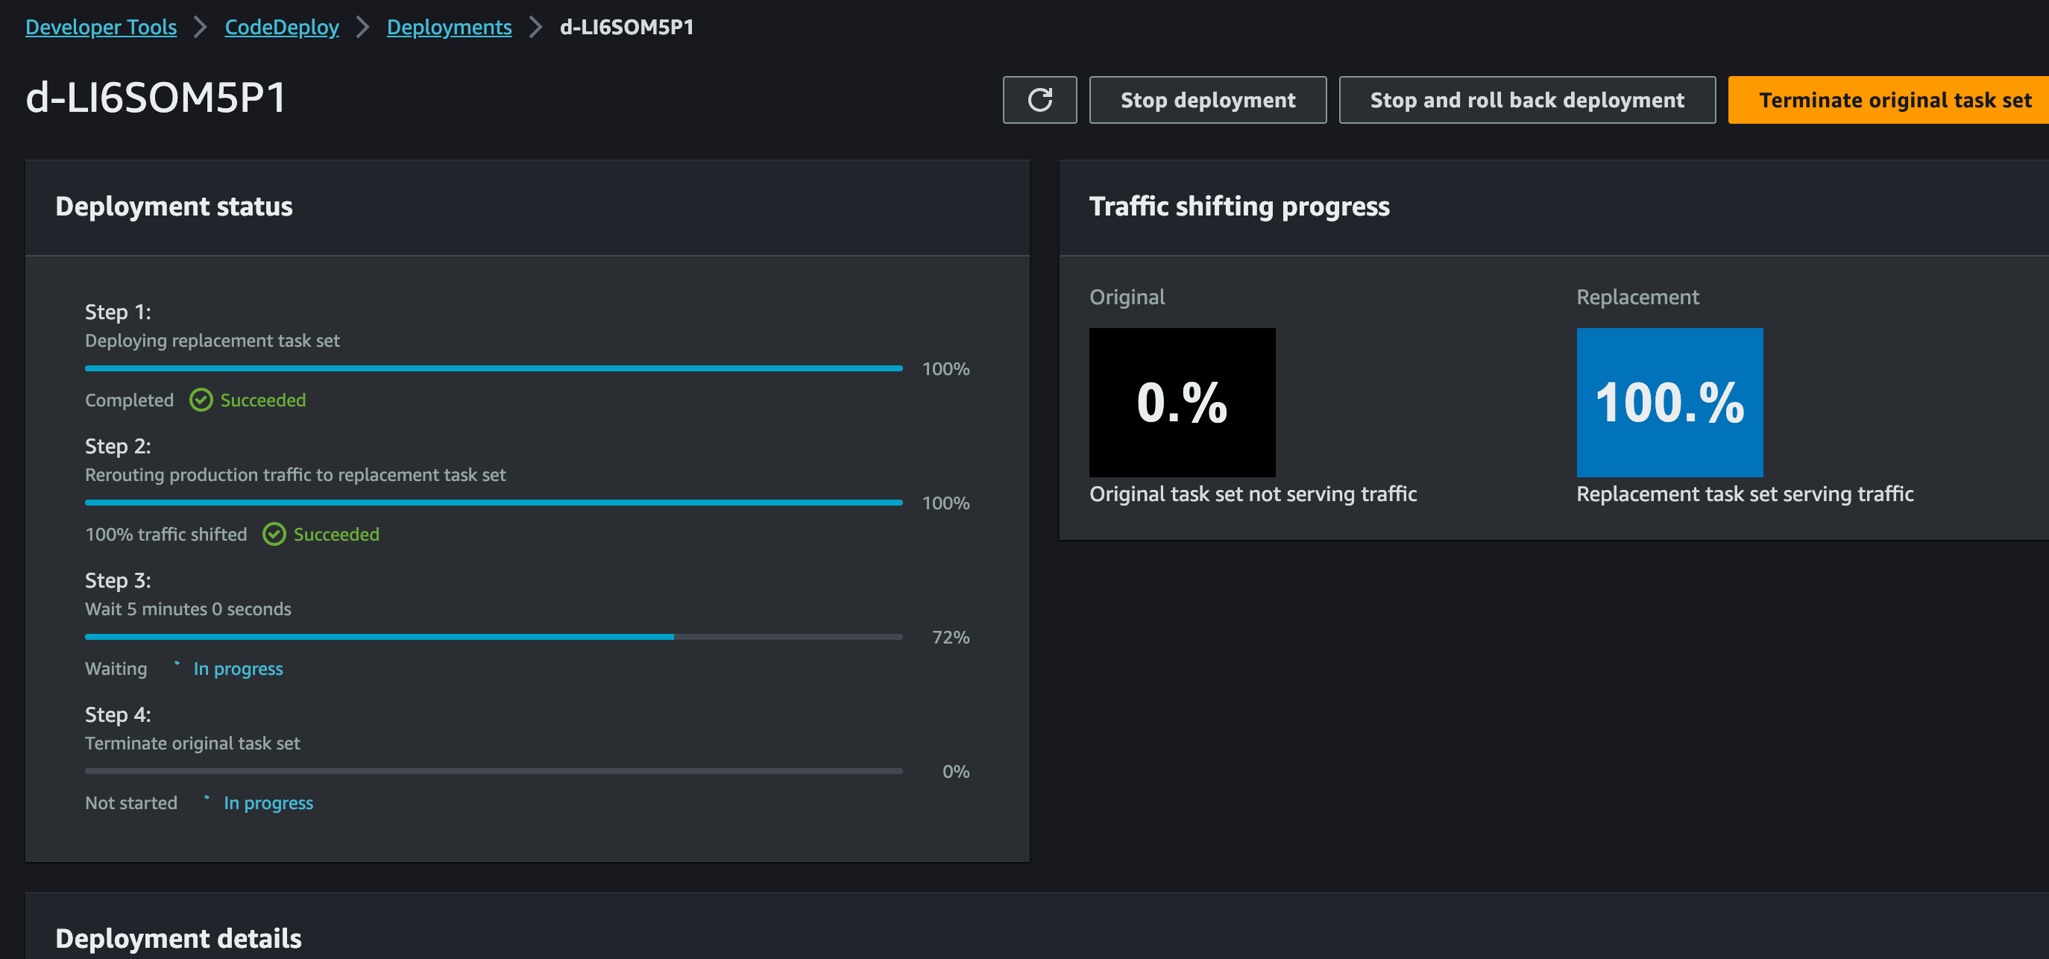Click chevron after Deployments breadcrumb
Image resolution: width=2049 pixels, height=959 pixels.
point(535,27)
